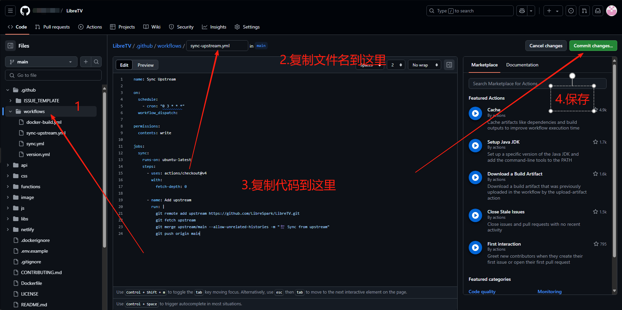Click the LibreTV breadcrumb link
The height and width of the screenshot is (310, 622).
point(122,46)
